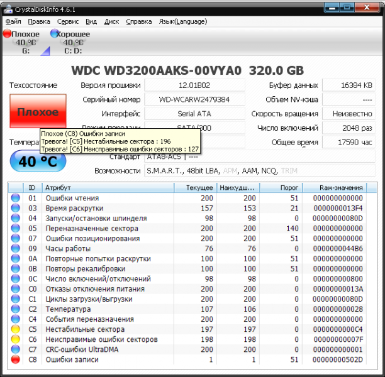Sort by the ID column header
Screen dimensions: 385x377
point(33,188)
